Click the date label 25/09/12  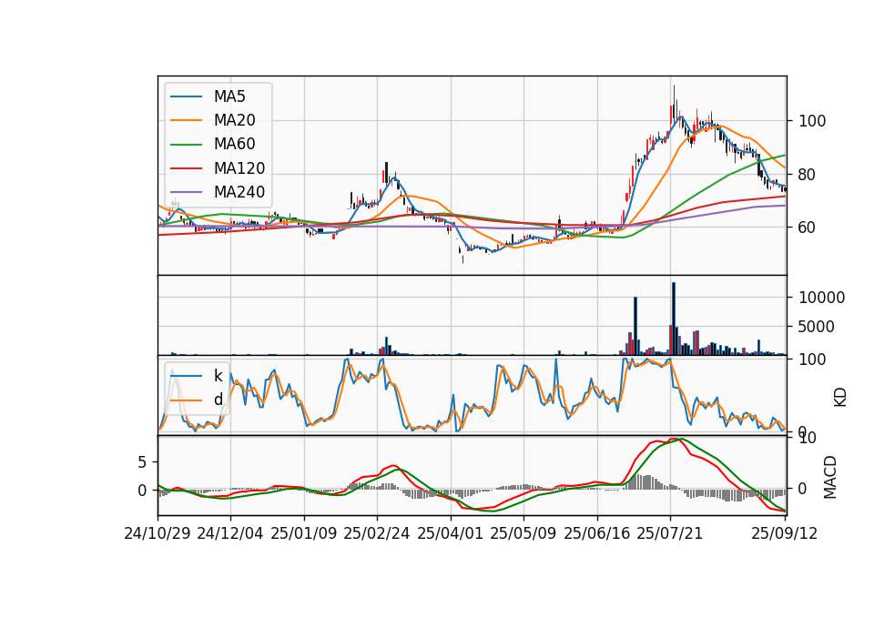pos(785,533)
